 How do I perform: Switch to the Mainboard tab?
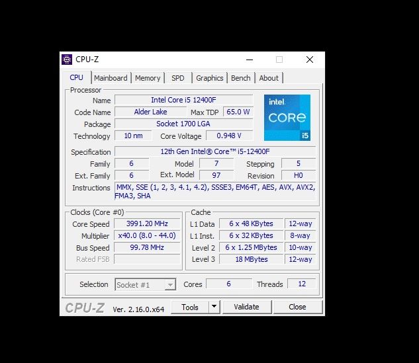point(111,78)
